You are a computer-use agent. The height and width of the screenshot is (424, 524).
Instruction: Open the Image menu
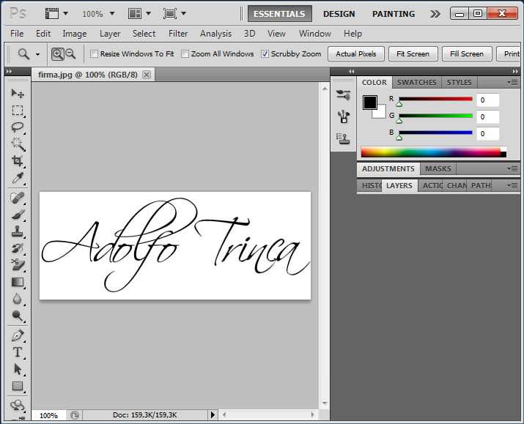[x=75, y=34]
